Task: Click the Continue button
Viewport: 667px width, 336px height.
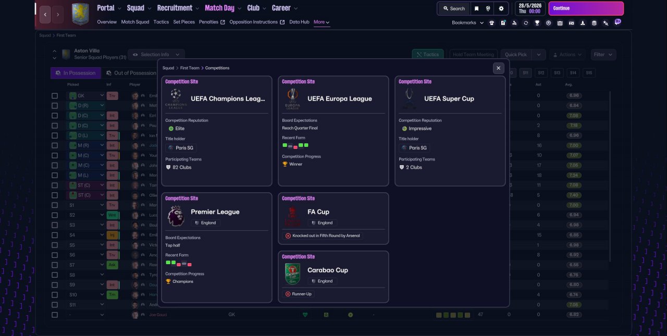Action: coord(586,8)
